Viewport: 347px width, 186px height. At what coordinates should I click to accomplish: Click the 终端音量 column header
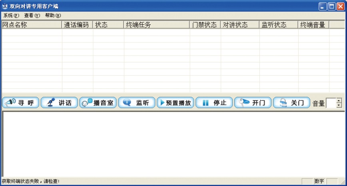(x=313, y=25)
